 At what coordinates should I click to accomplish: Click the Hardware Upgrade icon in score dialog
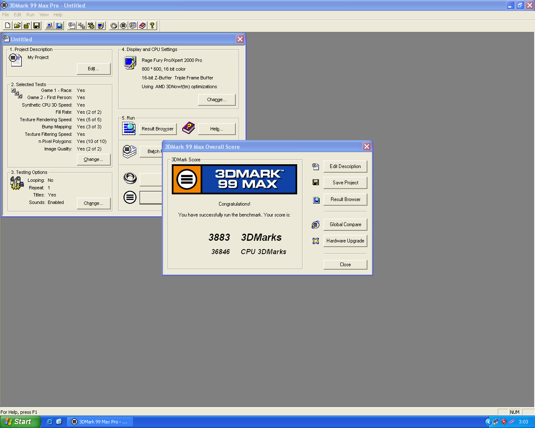(x=316, y=241)
